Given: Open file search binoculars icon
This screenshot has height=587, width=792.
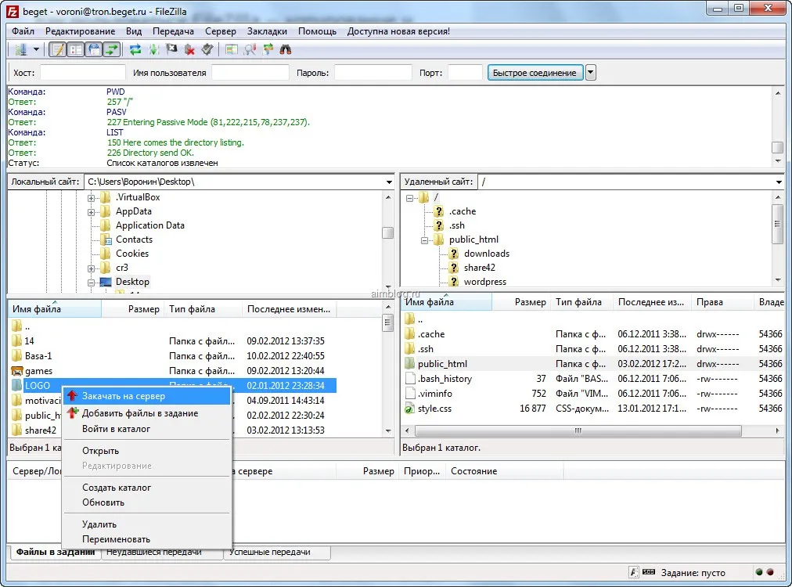Looking at the screenshot, I should tap(286, 49).
